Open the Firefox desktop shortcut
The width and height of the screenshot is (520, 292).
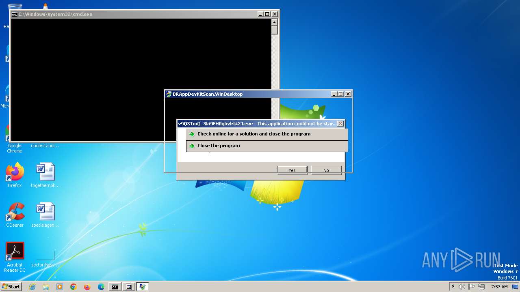[x=15, y=175]
